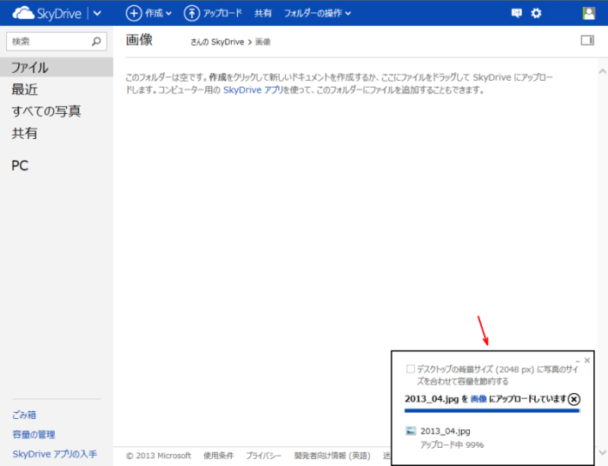Open すべての写真 (All photos) in the sidebar
Image resolution: width=608 pixels, height=466 pixels.
click(46, 111)
